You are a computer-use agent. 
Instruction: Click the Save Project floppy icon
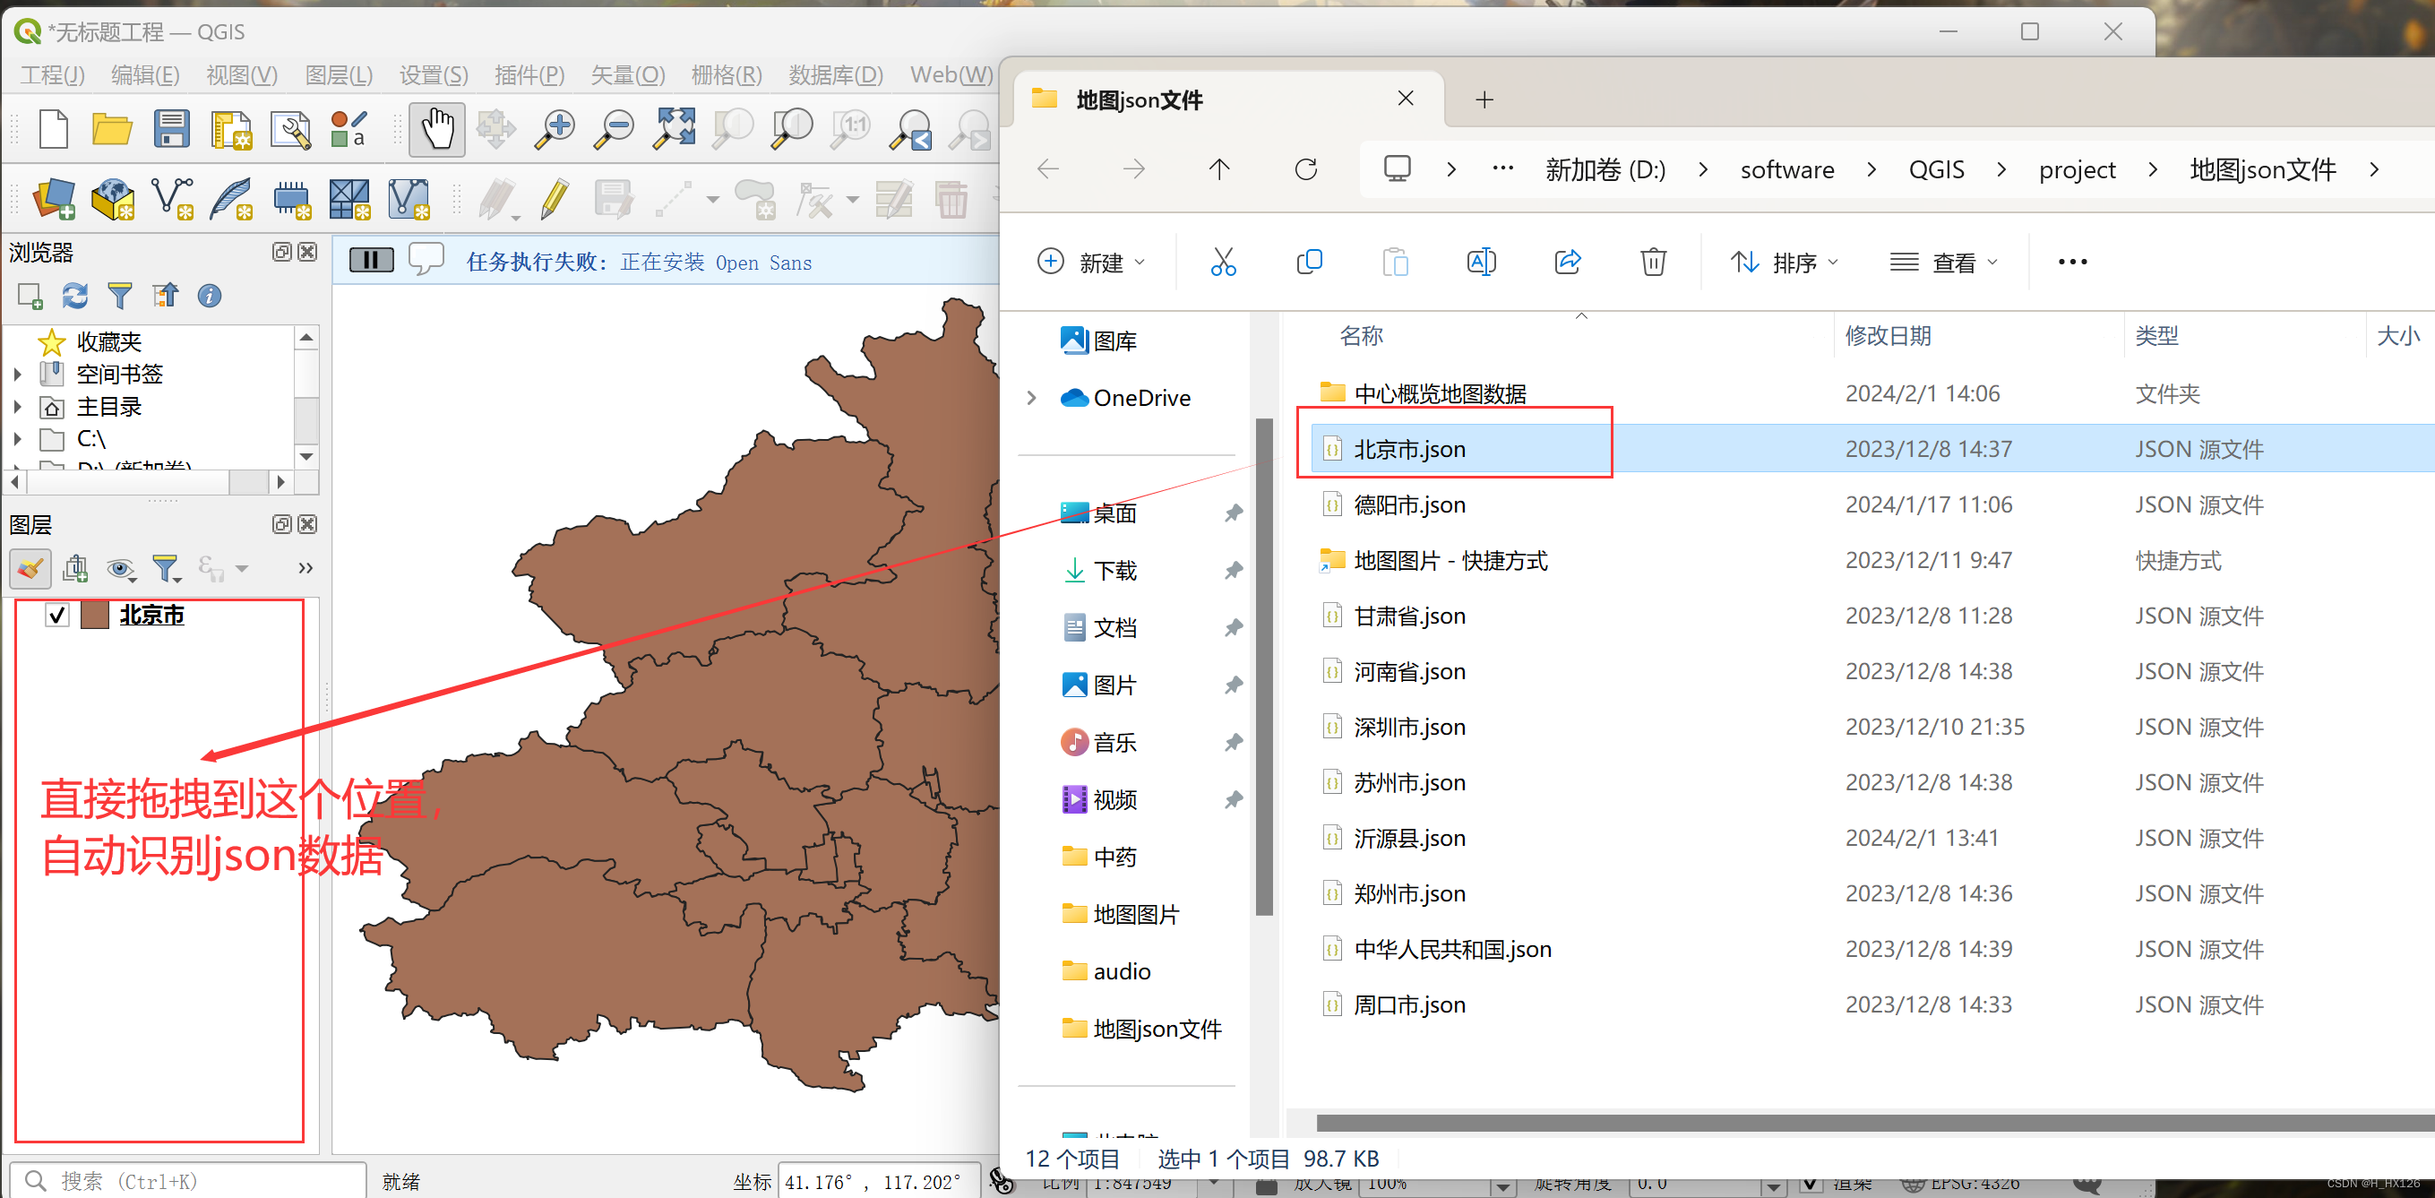[x=171, y=130]
